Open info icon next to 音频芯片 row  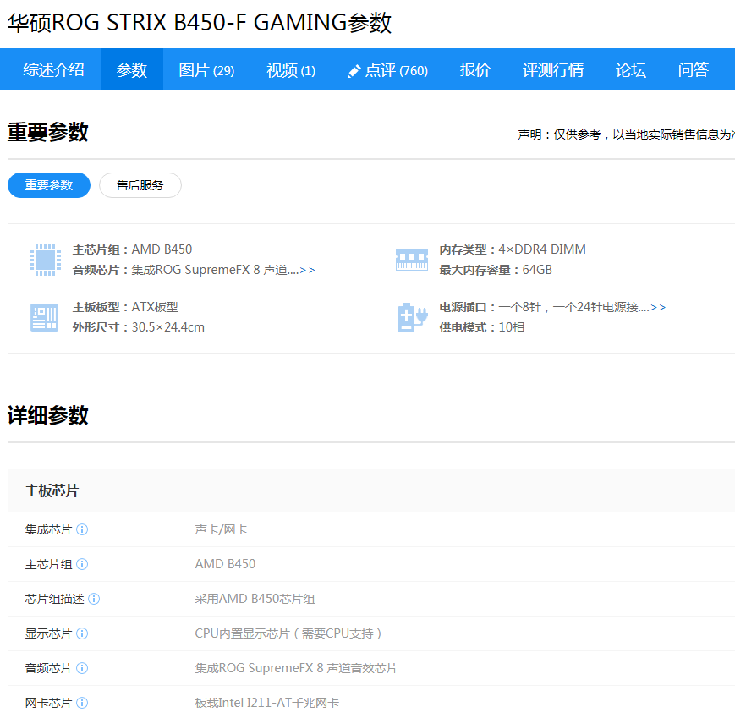[82, 668]
